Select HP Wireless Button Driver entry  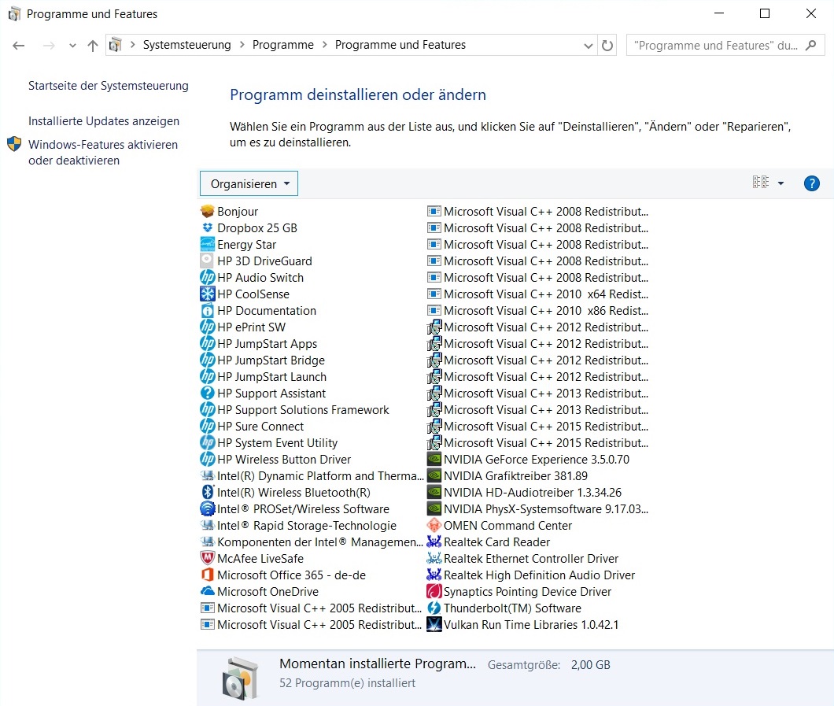275,459
